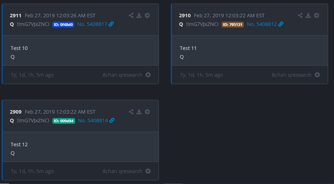Click share icon on post 2910
Image resolution: width=334 pixels, height=184 pixels.
pyautogui.click(x=301, y=15)
